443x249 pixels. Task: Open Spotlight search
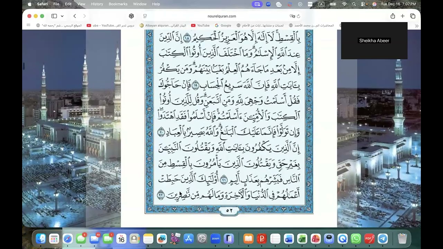coord(354,4)
